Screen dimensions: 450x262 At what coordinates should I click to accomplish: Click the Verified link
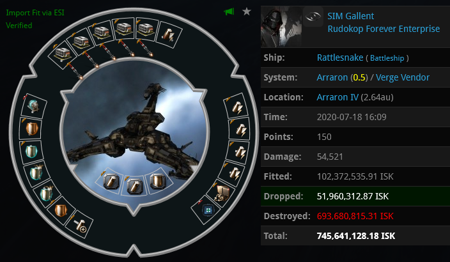point(19,26)
